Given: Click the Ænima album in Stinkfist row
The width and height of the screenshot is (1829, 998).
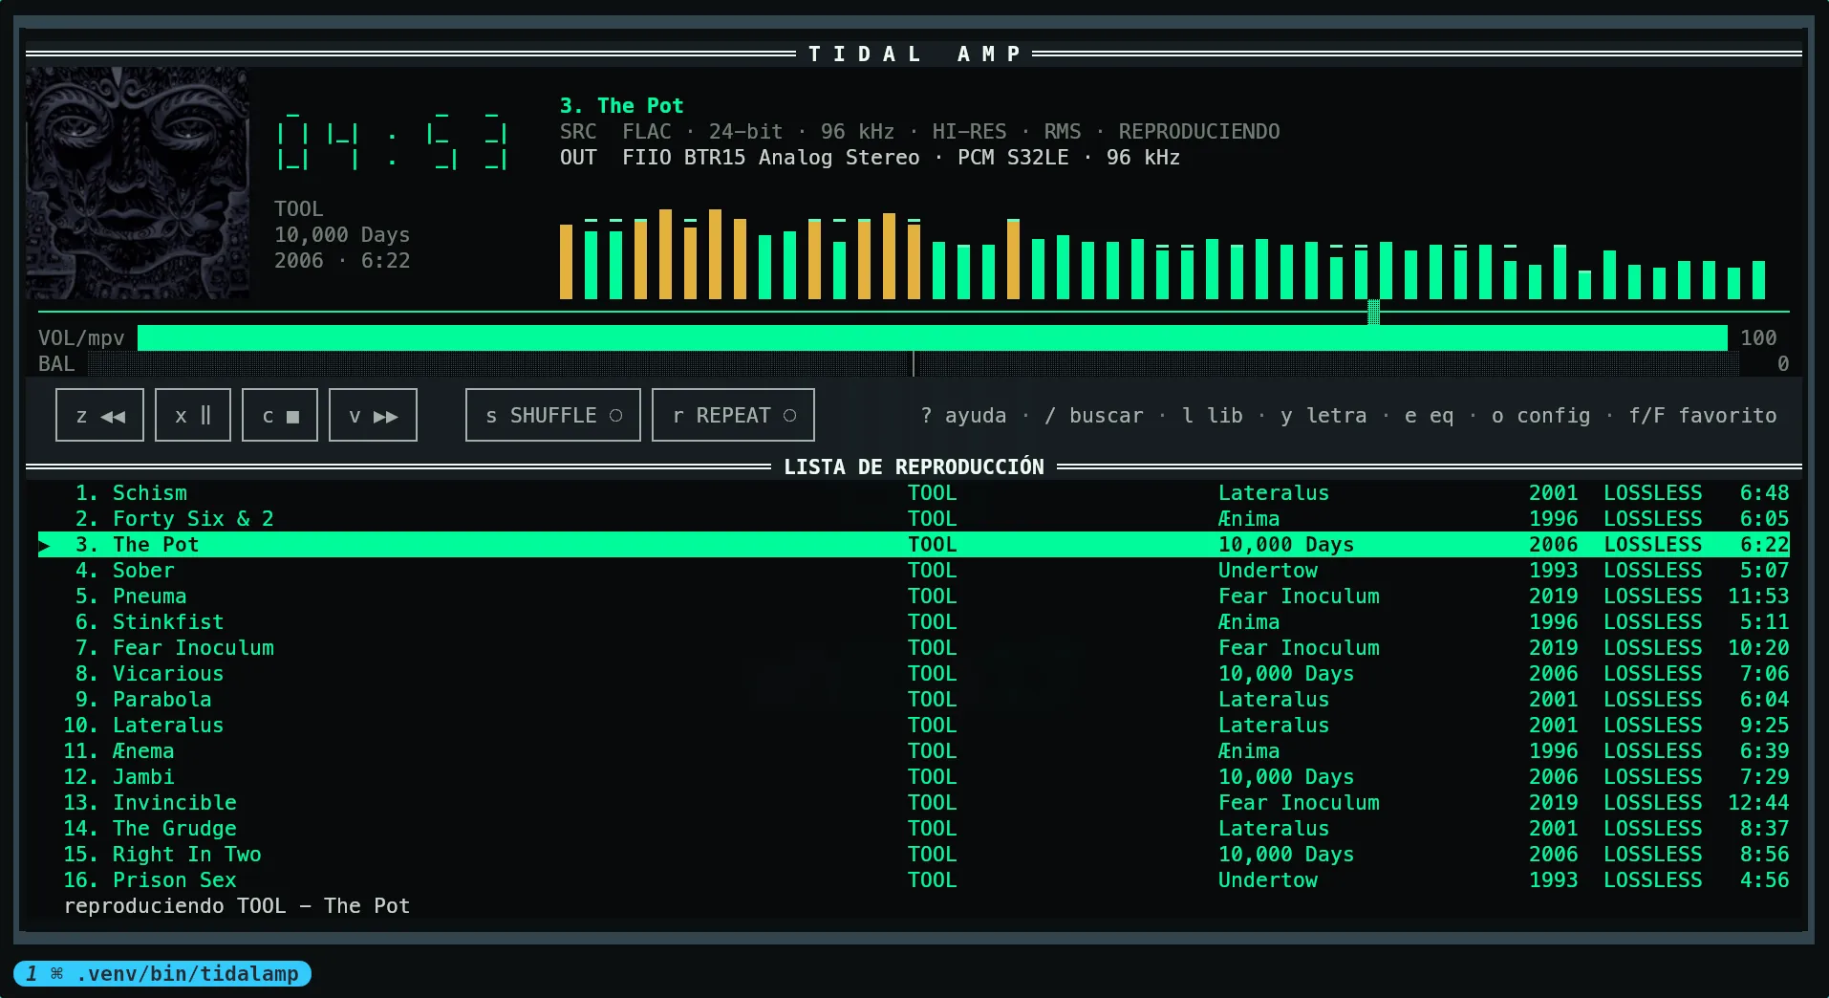Looking at the screenshot, I should 1249,622.
